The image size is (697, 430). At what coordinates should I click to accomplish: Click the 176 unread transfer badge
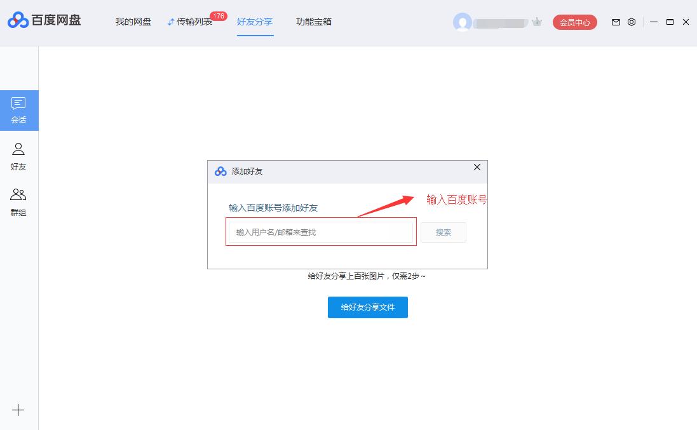click(x=218, y=17)
